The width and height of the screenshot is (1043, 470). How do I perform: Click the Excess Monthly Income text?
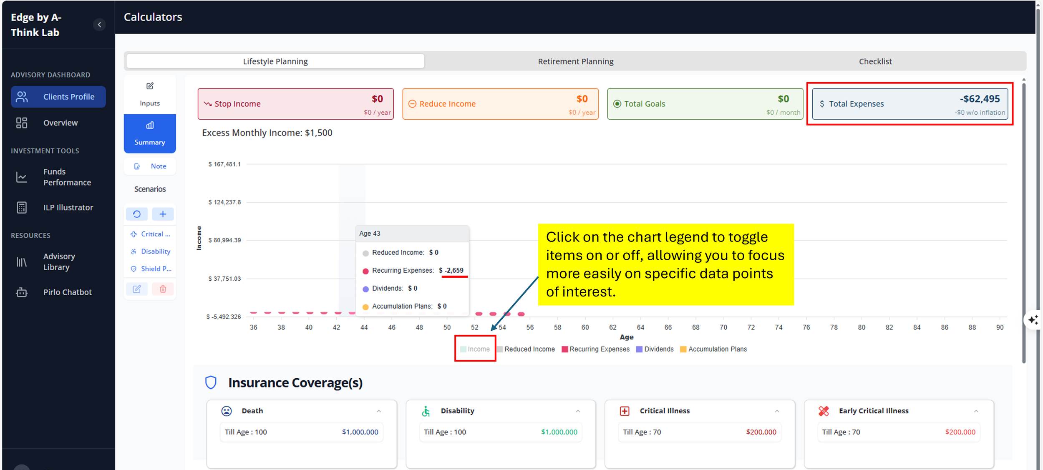267,133
